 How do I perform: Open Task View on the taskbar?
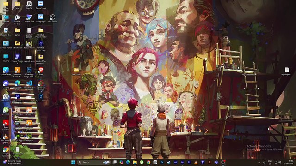coord(115,162)
